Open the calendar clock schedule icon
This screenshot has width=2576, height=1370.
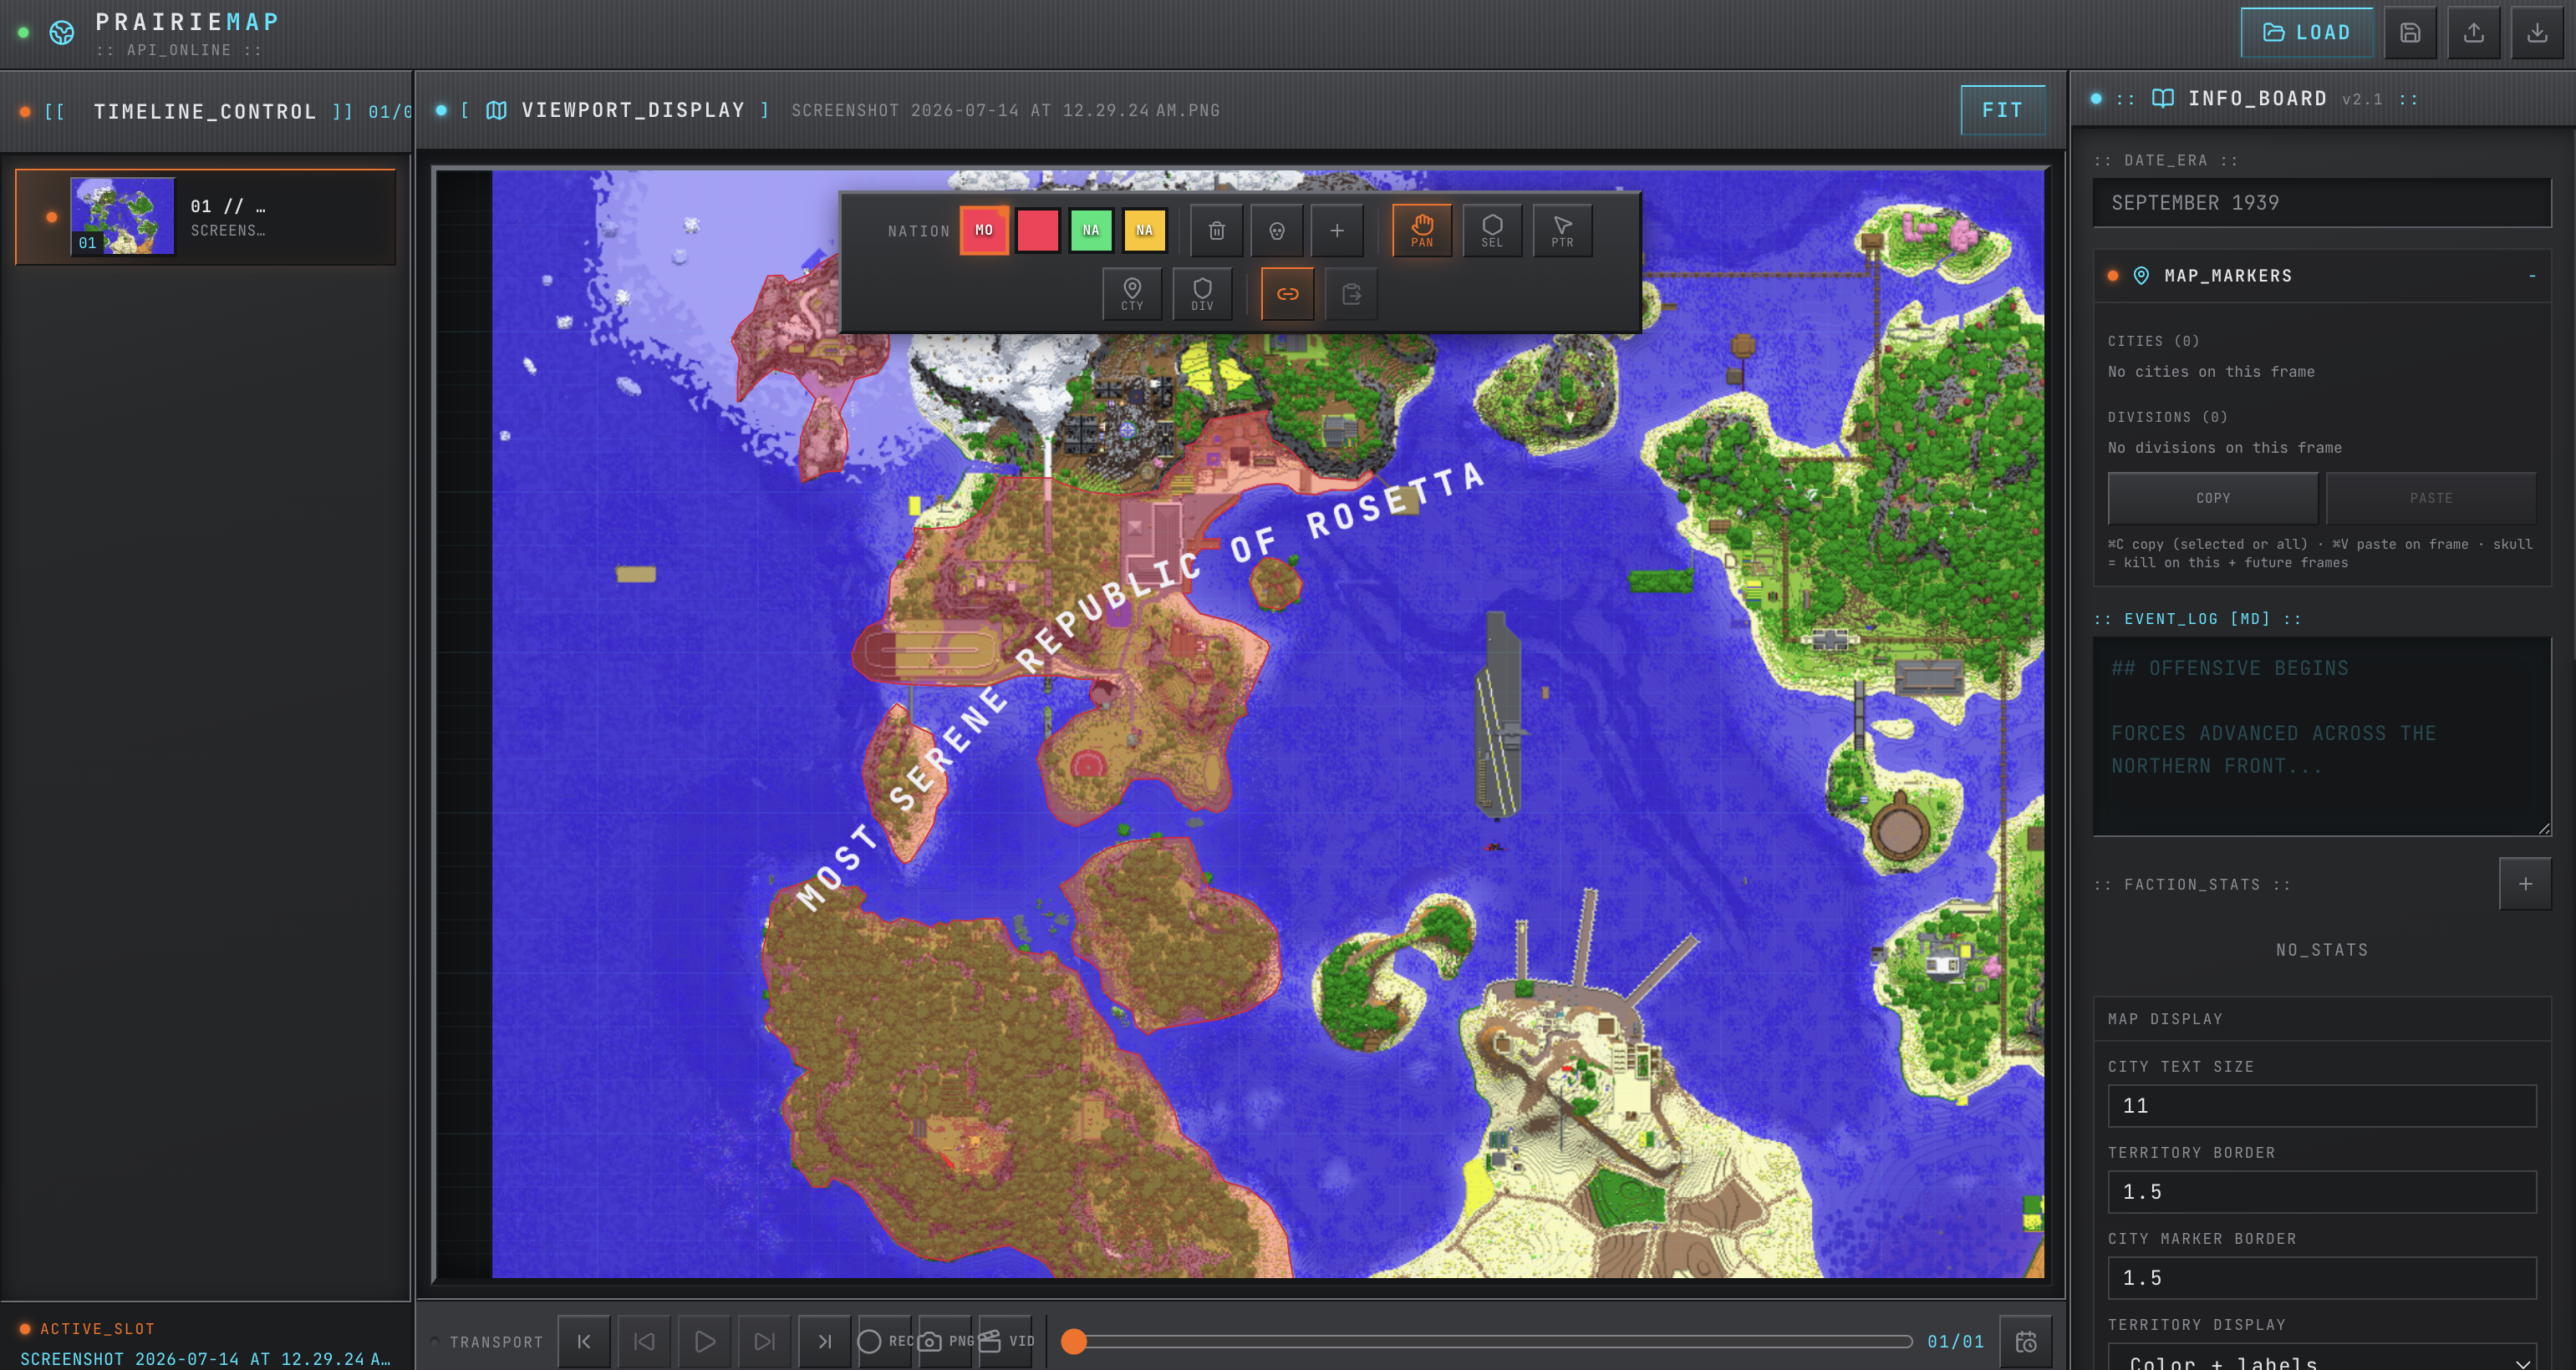point(2026,1341)
